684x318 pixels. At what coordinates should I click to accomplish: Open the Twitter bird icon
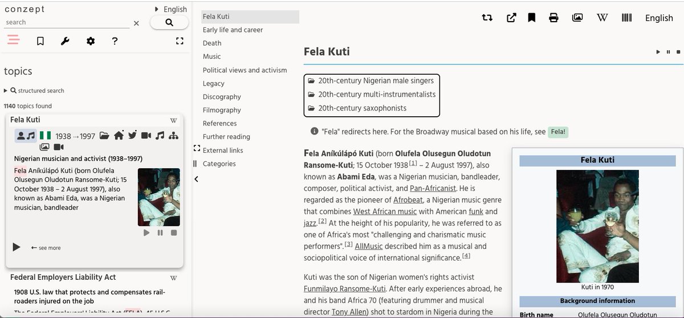click(x=132, y=136)
